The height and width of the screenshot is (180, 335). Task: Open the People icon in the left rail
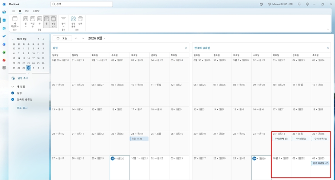tap(4, 28)
